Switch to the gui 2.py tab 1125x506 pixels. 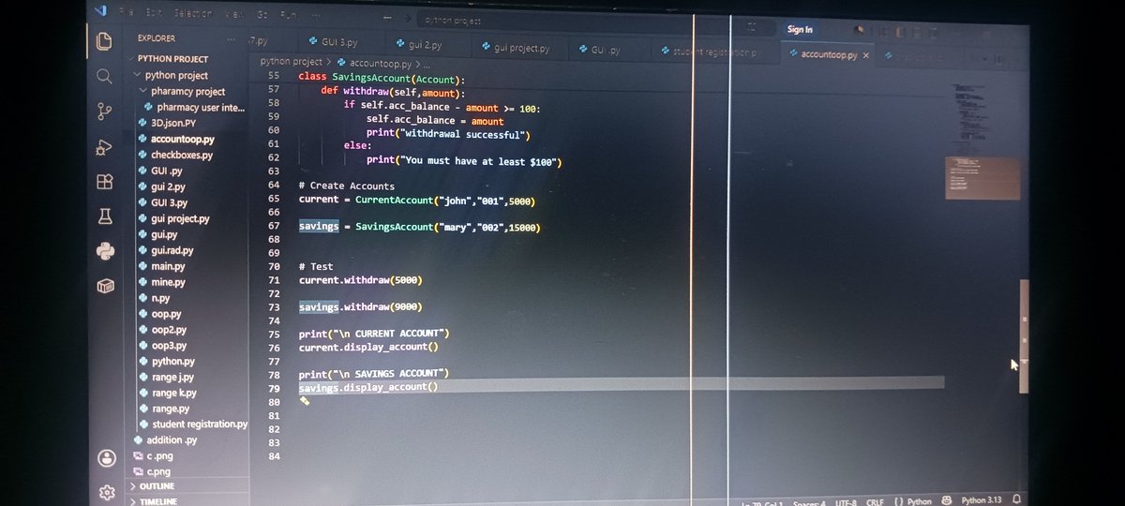[418, 44]
